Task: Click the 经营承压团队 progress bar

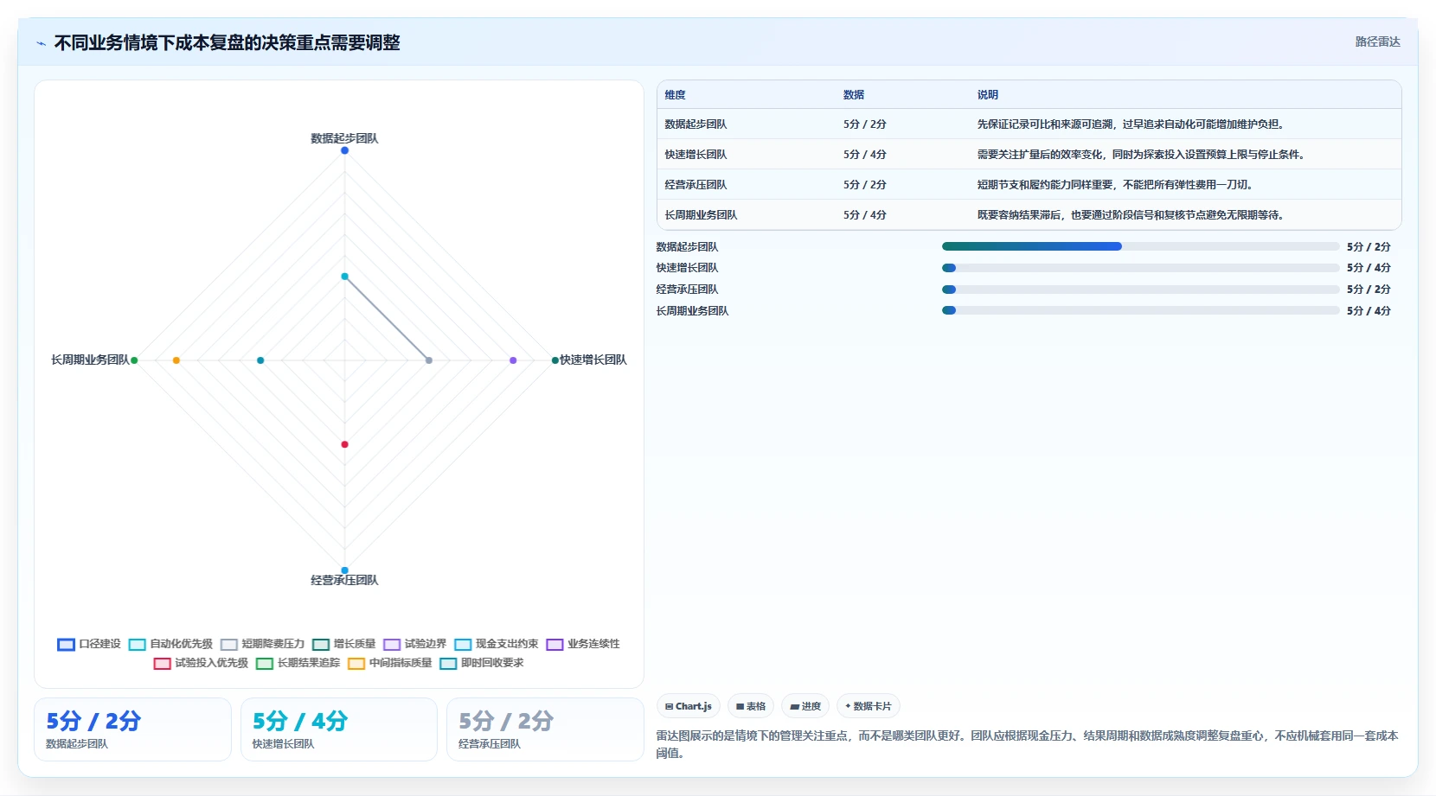Action: coord(1140,290)
